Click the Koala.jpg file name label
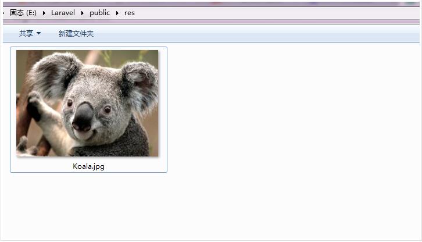The width and height of the screenshot is (422, 242). (88, 166)
